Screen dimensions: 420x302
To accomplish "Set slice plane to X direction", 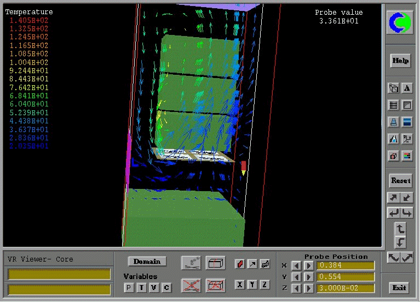I will pos(240,285).
